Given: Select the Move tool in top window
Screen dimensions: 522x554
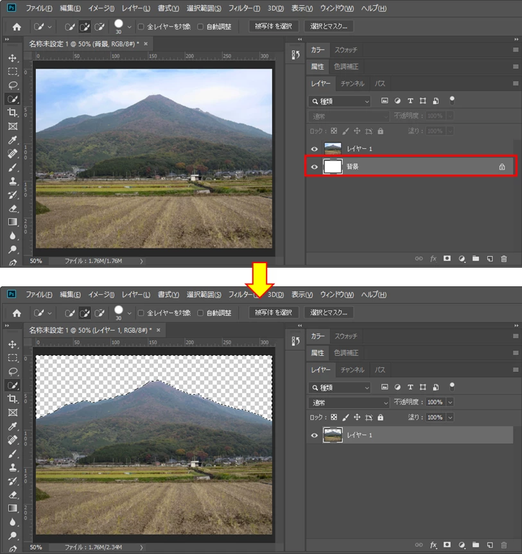Looking at the screenshot, I should pyautogui.click(x=13, y=58).
